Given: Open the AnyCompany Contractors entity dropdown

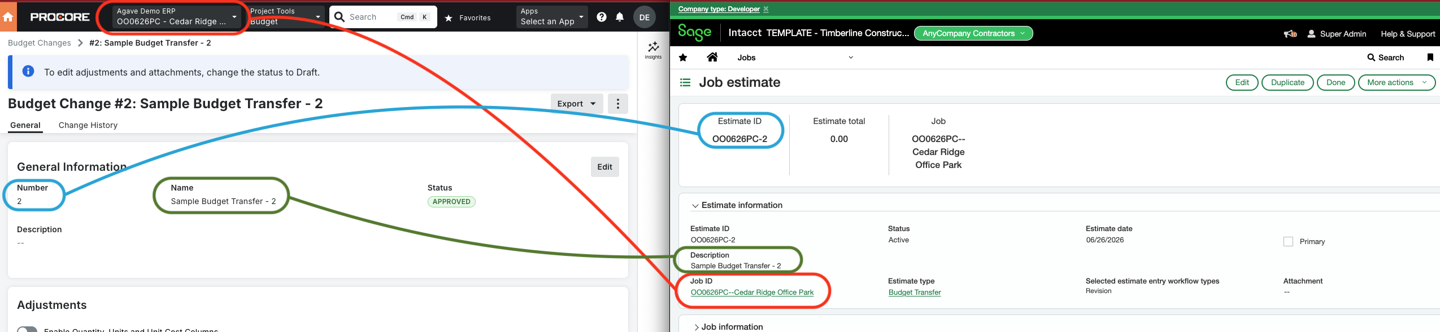Looking at the screenshot, I should point(973,33).
